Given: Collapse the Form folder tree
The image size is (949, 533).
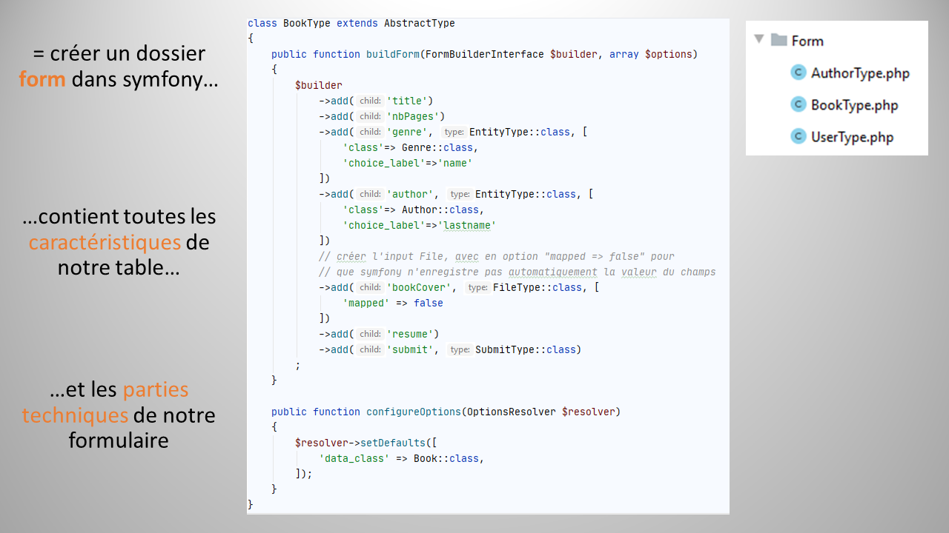Looking at the screenshot, I should [758, 41].
